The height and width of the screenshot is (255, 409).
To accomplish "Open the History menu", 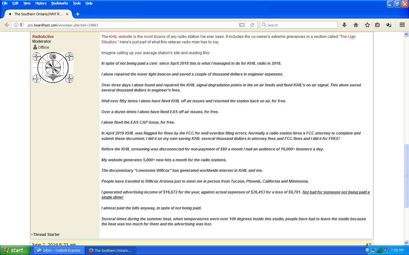I will [x=41, y=3].
